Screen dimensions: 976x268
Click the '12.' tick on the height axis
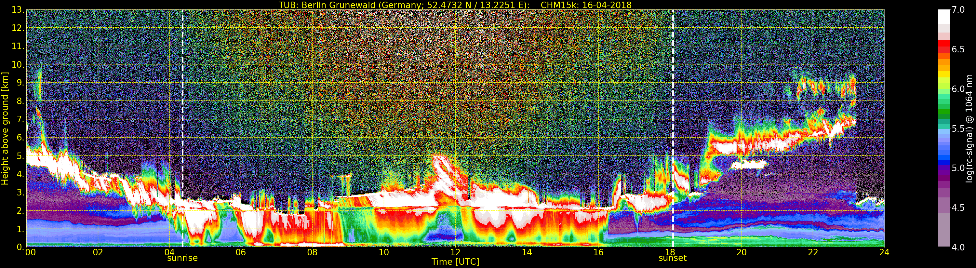tap(18, 28)
